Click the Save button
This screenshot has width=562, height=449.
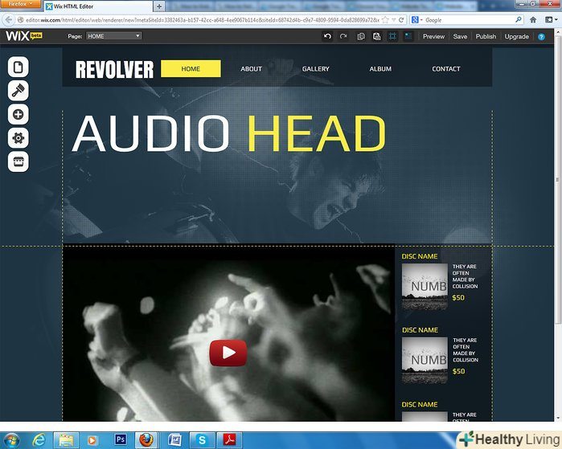[x=460, y=36]
